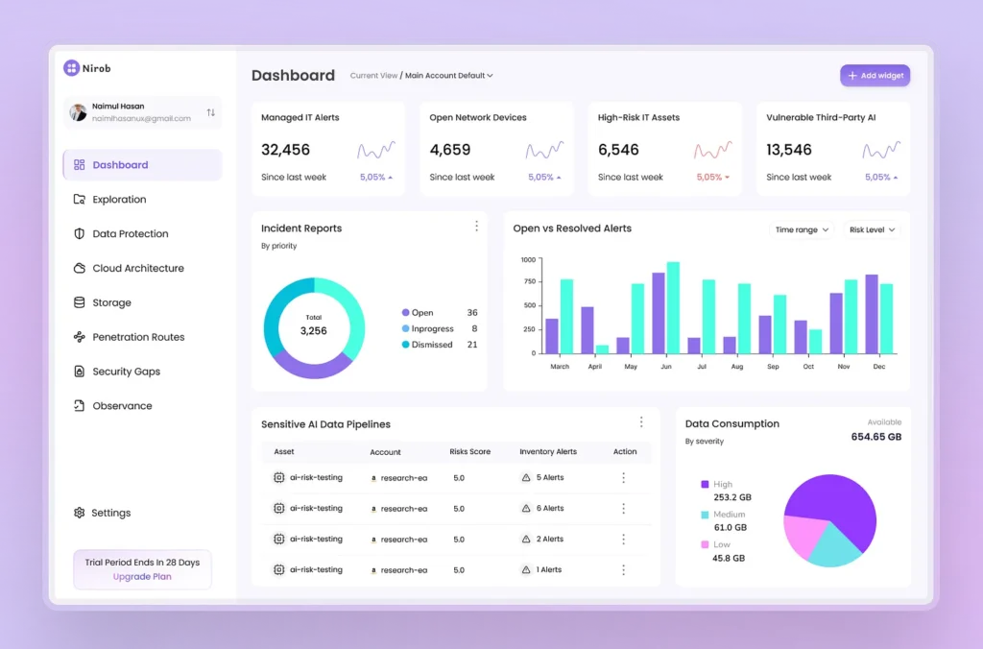This screenshot has height=649, width=983.
Task: Open the Penetration Routes section
Action: click(138, 338)
